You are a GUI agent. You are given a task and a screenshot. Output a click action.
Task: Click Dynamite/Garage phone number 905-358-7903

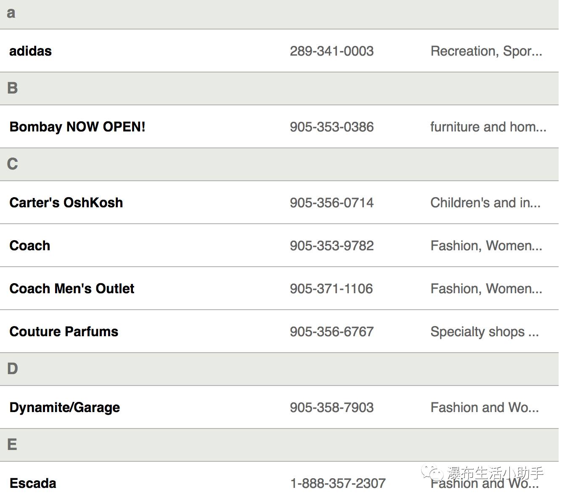[331, 407]
